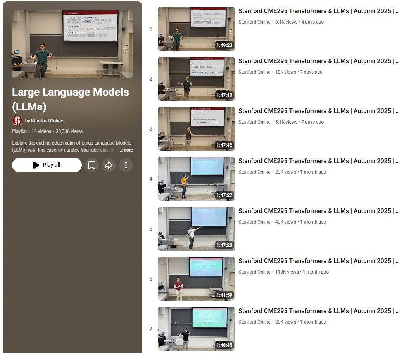Click Stanford Online under the 23K views video
The height and width of the screenshot is (353, 409).
254,172
